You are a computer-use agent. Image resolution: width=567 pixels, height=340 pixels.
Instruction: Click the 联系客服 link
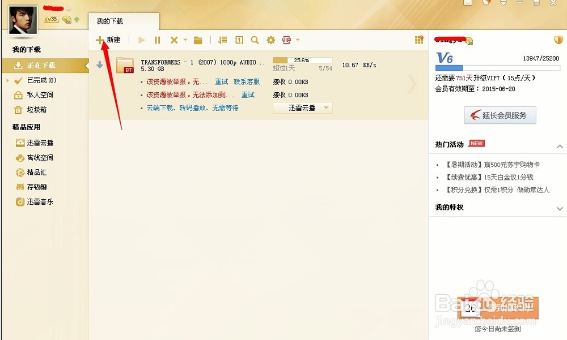247,82
